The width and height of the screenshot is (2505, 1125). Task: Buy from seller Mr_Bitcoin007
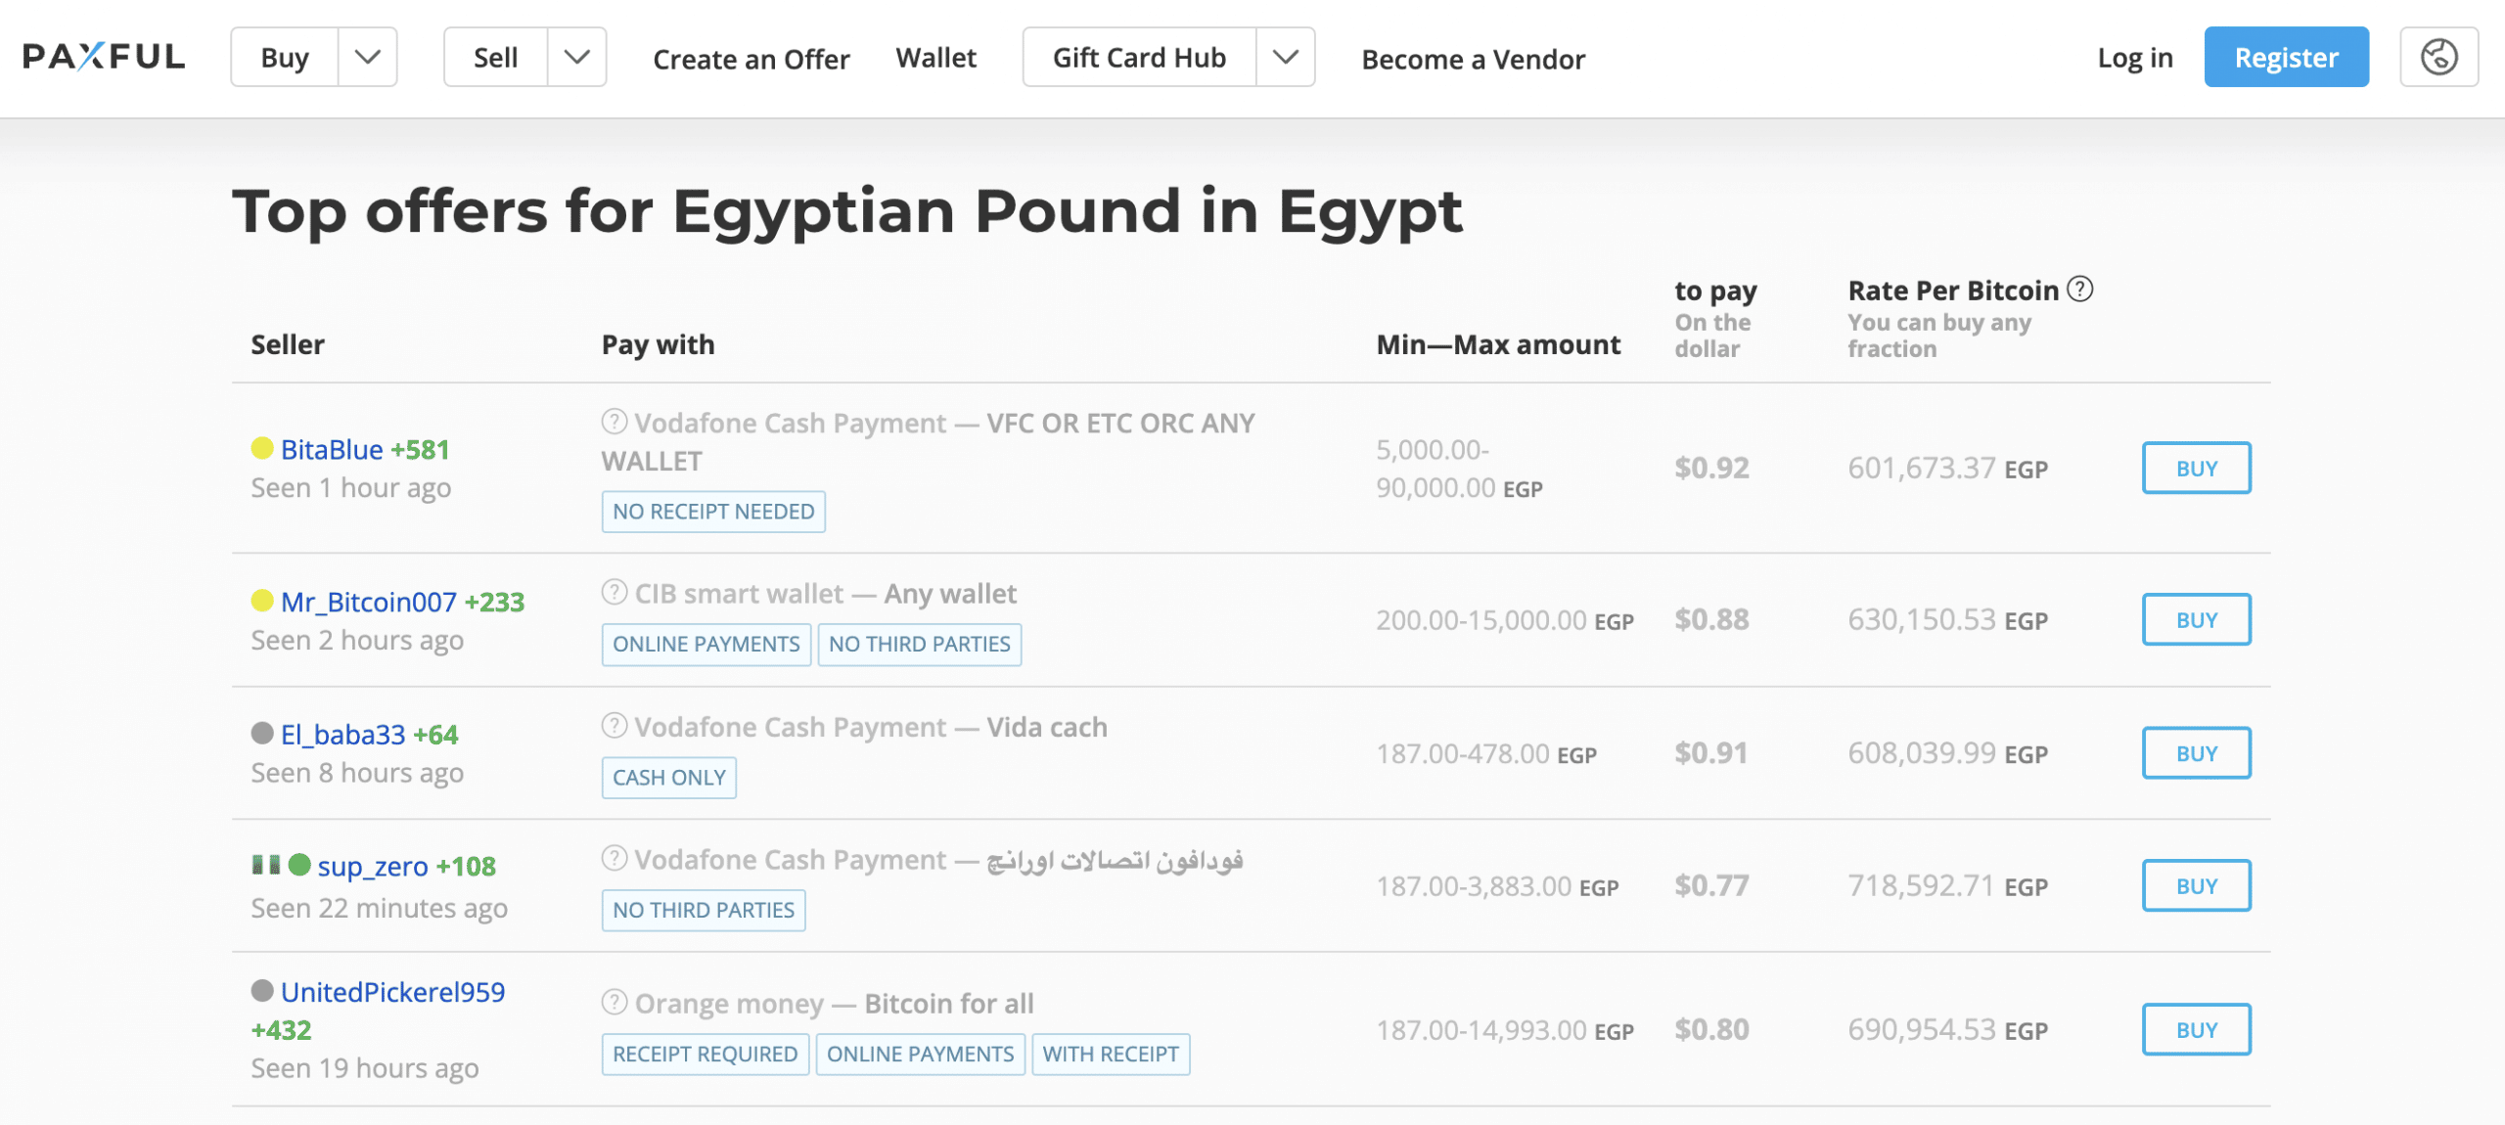2197,619
